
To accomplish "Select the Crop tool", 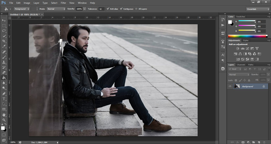I will pos(4,41).
